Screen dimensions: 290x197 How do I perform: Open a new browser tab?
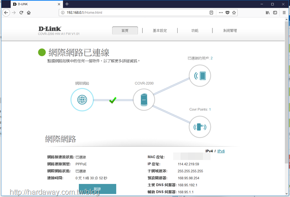coord(67,4)
